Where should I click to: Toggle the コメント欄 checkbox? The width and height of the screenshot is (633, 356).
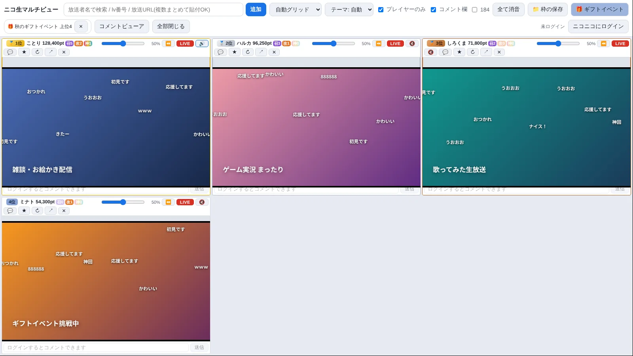point(433,9)
